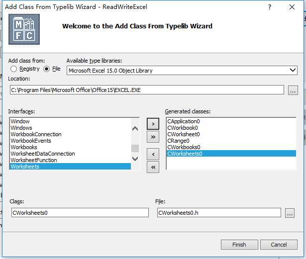
Task: Add selected interface with the > button
Action: [153, 124]
